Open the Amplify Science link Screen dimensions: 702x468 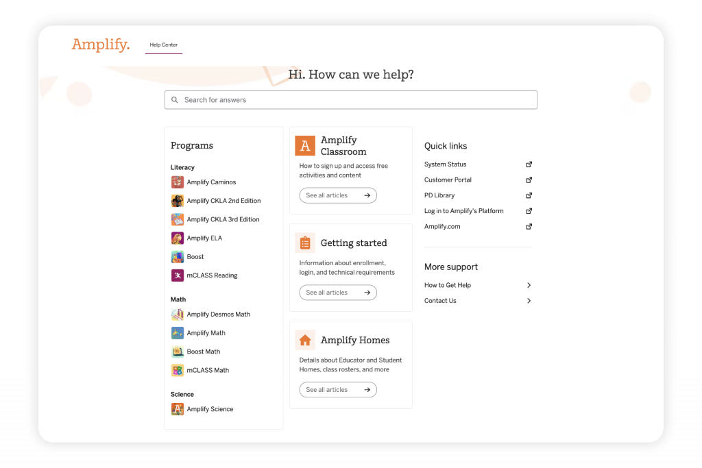tap(210, 409)
